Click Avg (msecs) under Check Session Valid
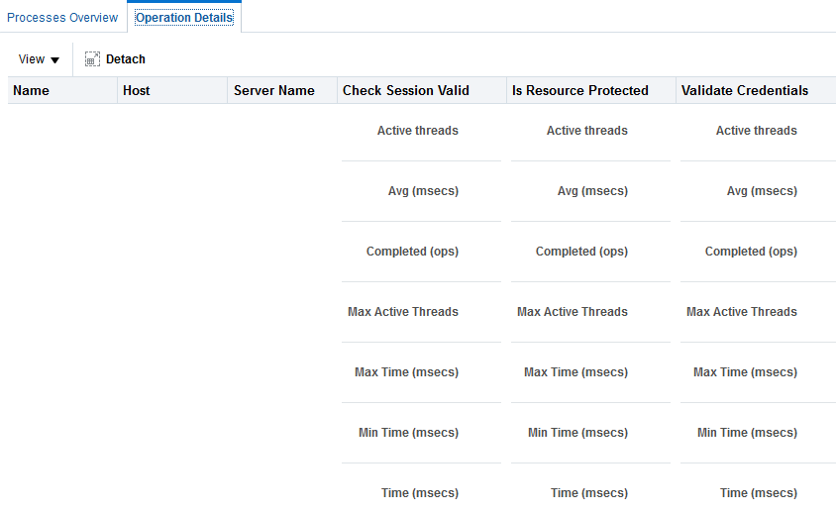The height and width of the screenshot is (514, 836). pyautogui.click(x=423, y=191)
